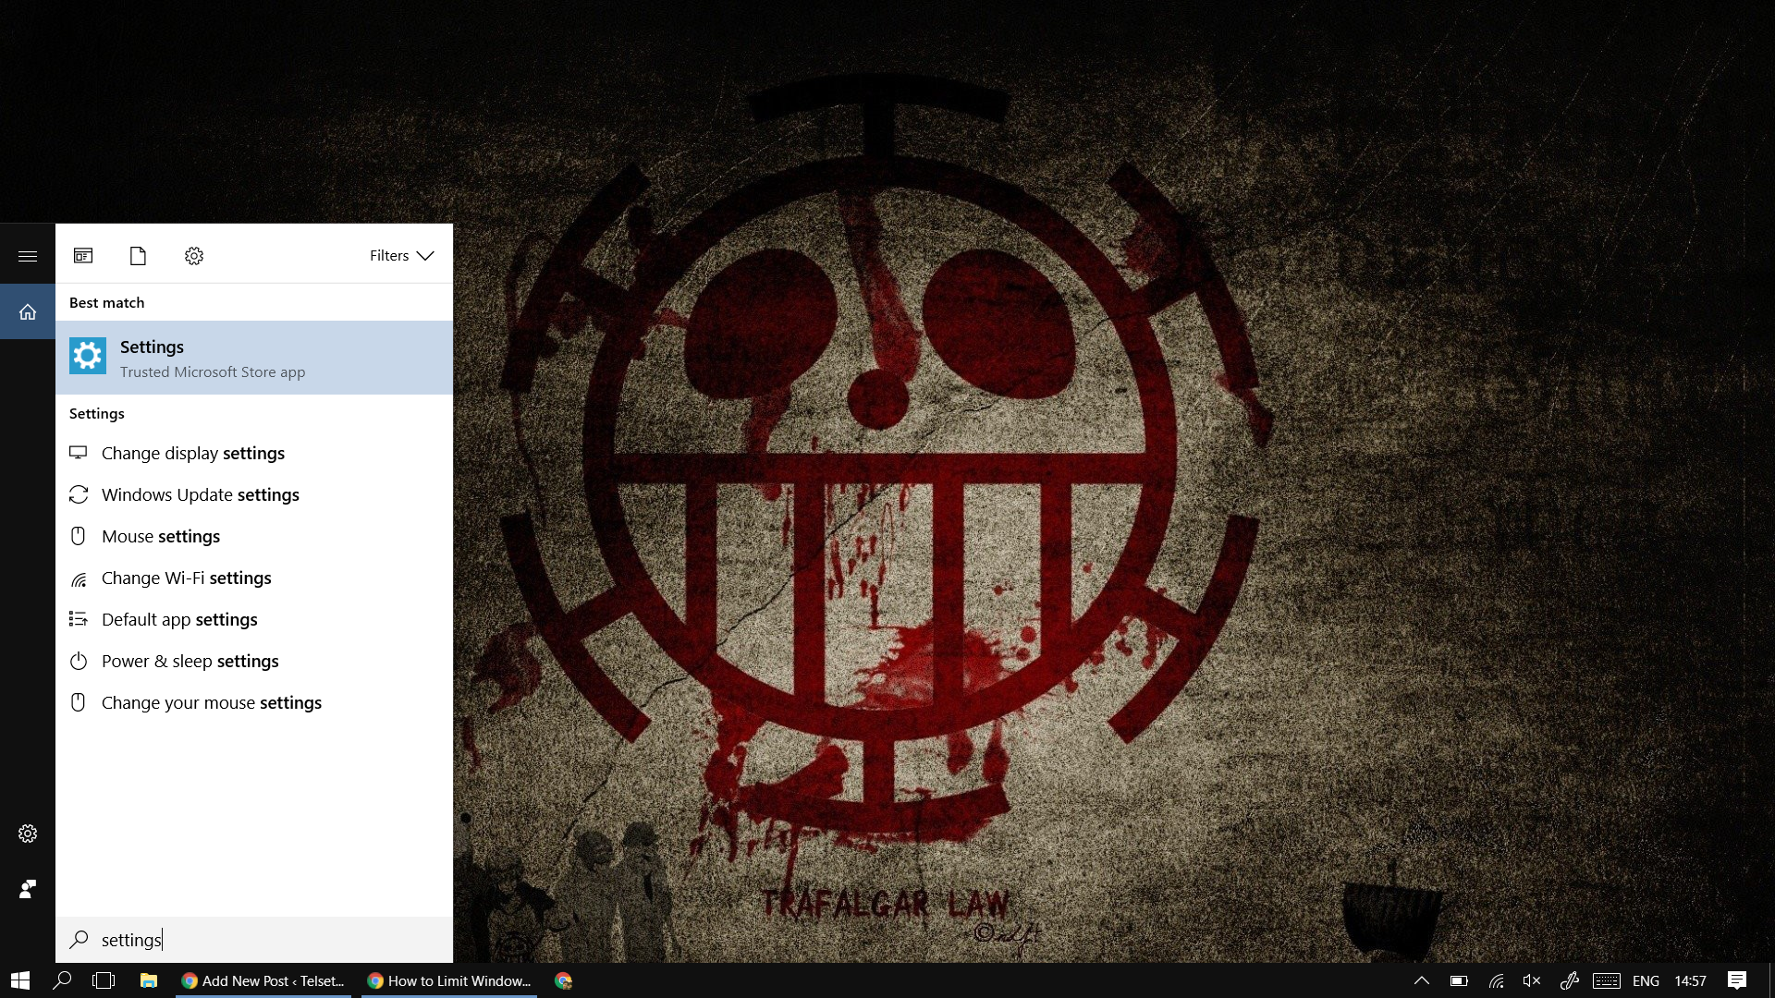Open Task View from the taskbar
The width and height of the screenshot is (1775, 998).
(104, 980)
